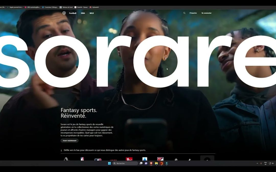Select the MLB league logo
This screenshot has width=276, height=172.
coord(98,160)
